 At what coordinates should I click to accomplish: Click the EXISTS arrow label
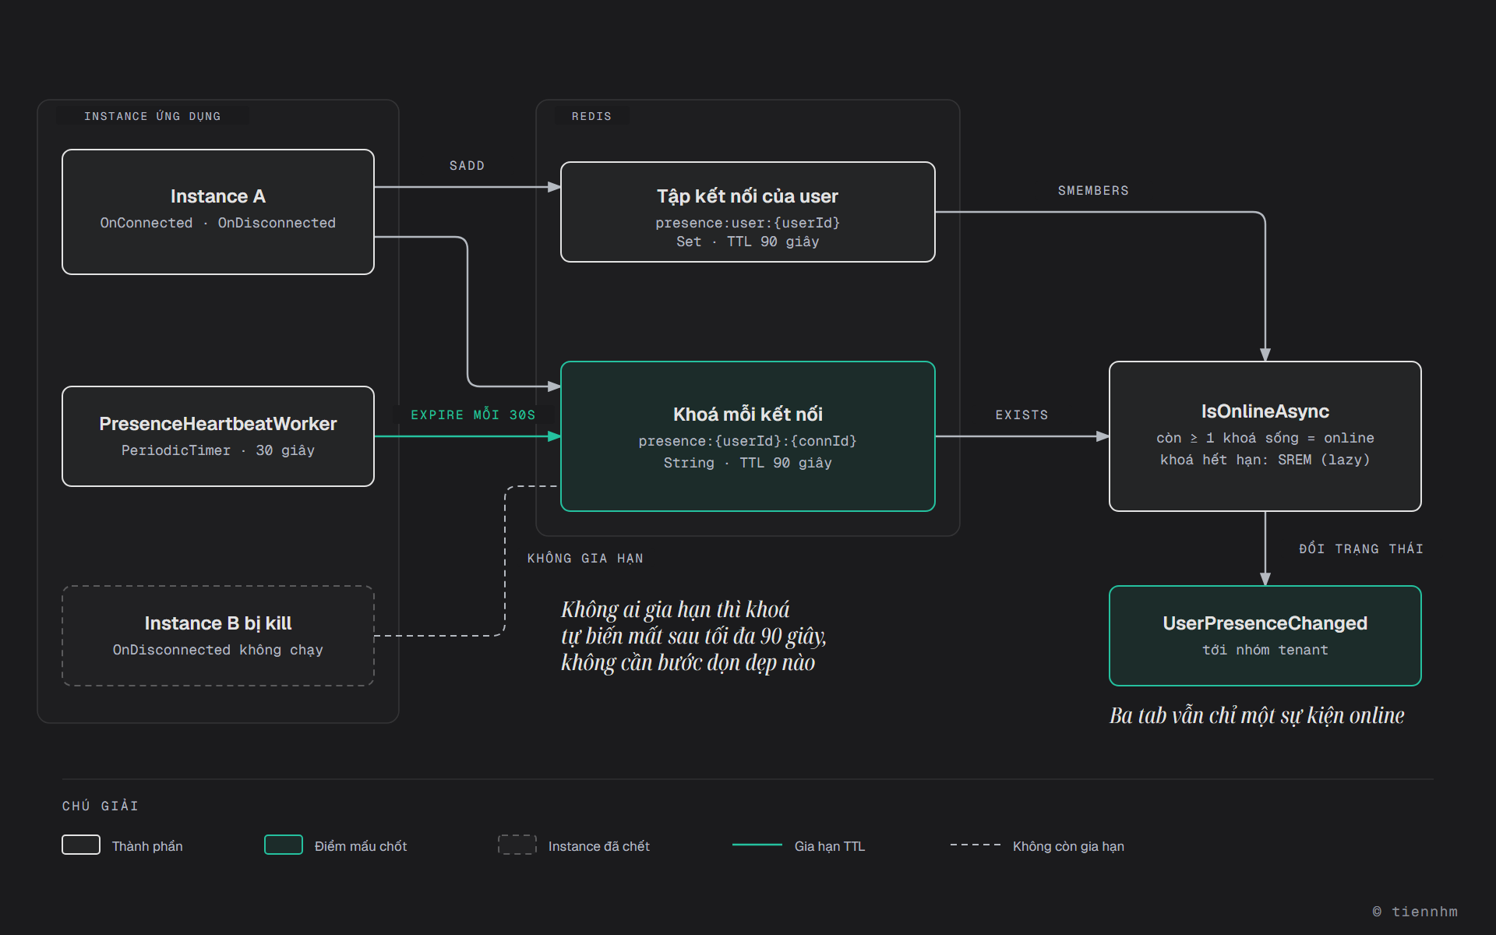click(1021, 415)
